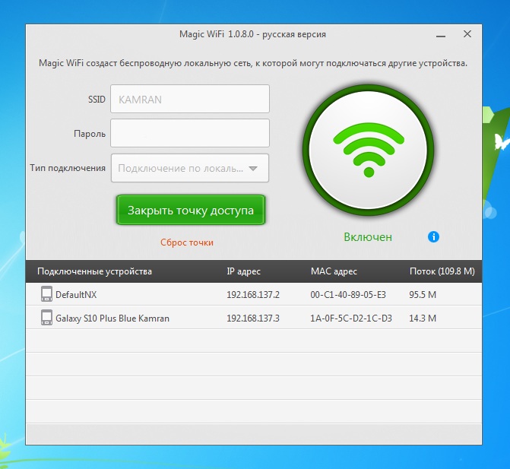Click the MAC address 1A-0F-5C-D2-1C-D3
Screen dimensions: 510x469
pyautogui.click(x=351, y=318)
